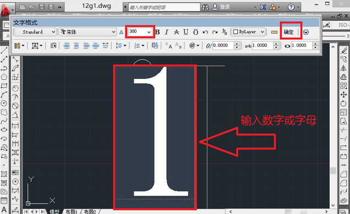Select the Arc draw tool
Viewport: 350px width, 214px height.
(4, 94)
